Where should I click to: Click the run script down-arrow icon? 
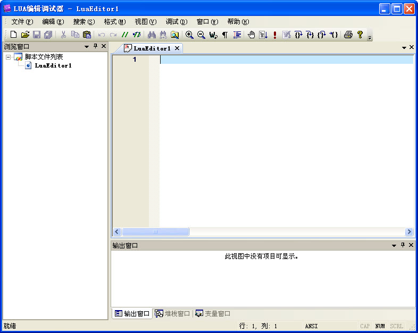click(263, 35)
